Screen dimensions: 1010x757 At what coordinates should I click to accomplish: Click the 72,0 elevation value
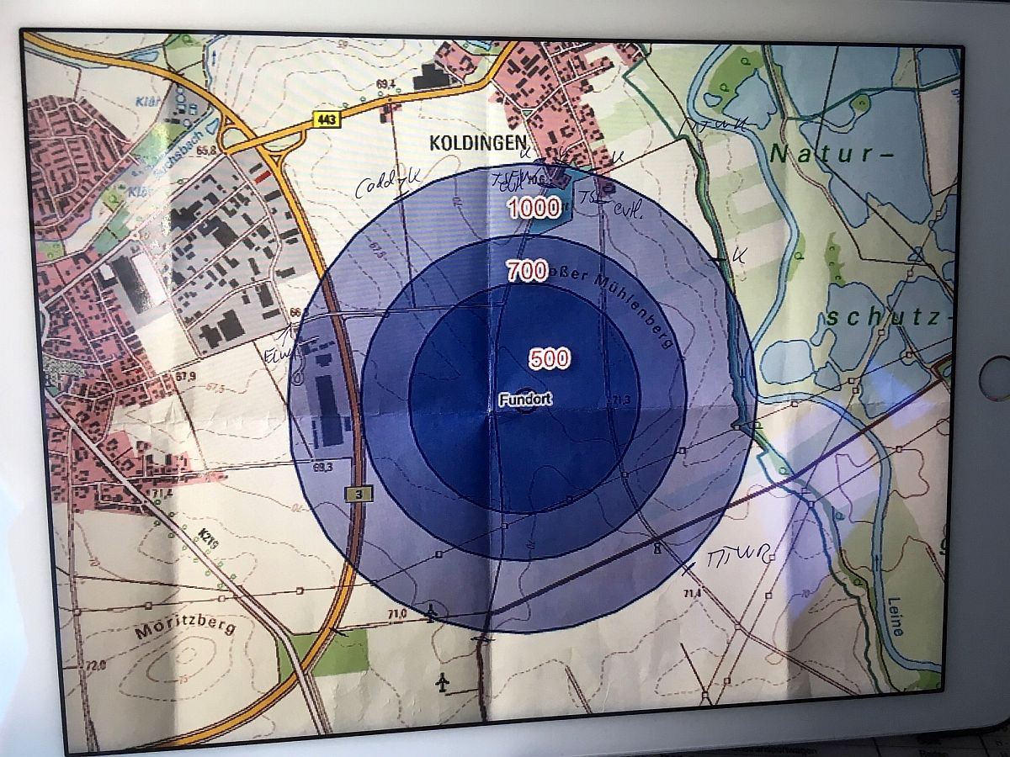97,665
